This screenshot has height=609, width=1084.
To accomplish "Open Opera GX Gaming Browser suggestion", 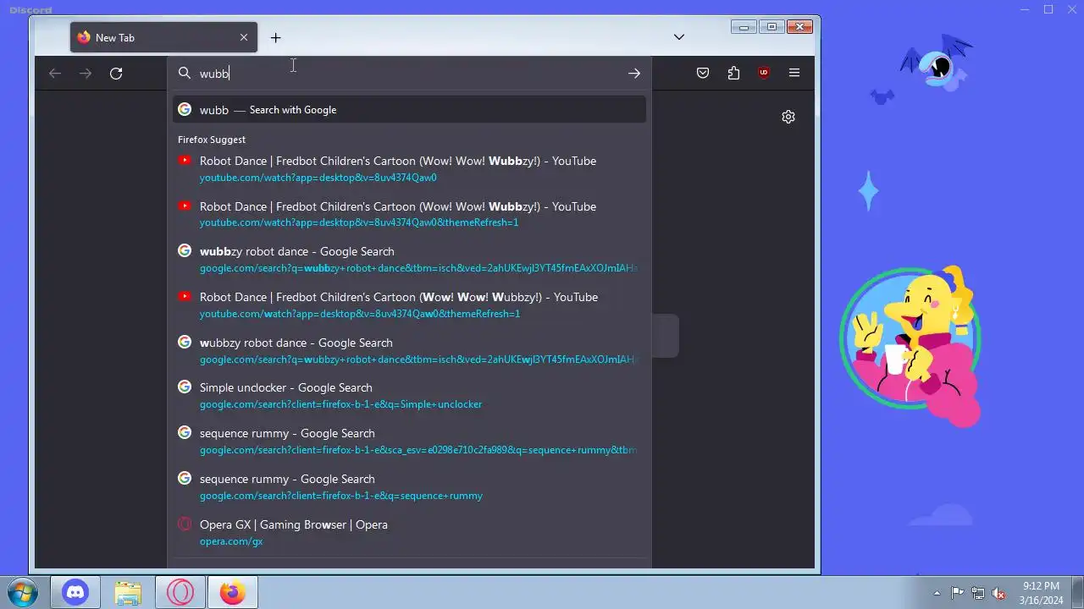I will [x=410, y=533].
